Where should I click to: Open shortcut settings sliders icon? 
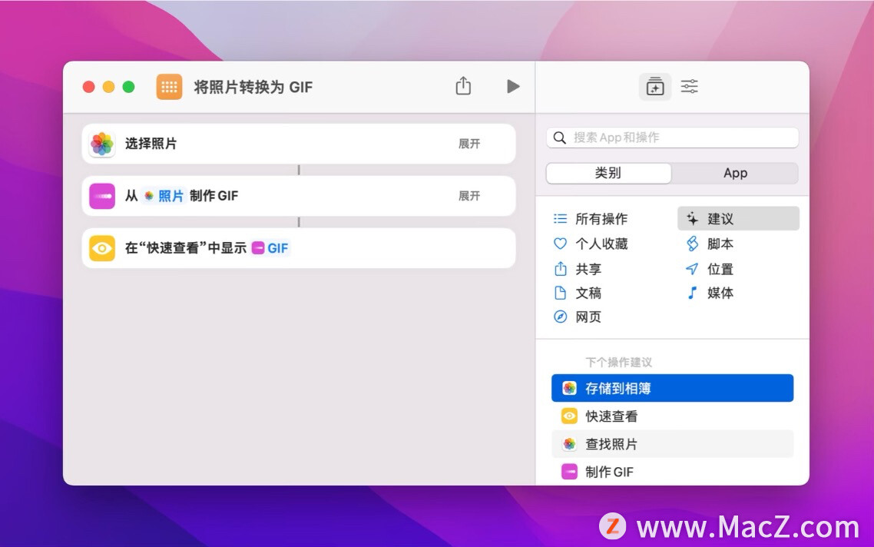(x=690, y=86)
